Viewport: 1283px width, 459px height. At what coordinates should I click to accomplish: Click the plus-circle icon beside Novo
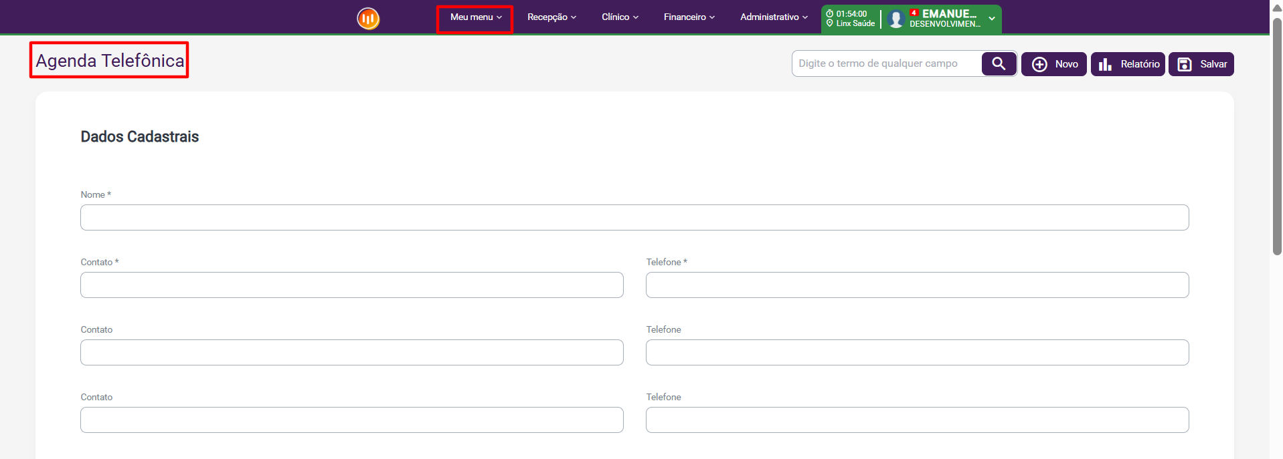(1039, 64)
